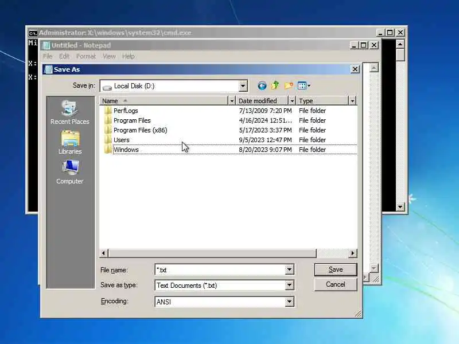
Task: Expand the Encoding dropdown
Action: click(290, 302)
